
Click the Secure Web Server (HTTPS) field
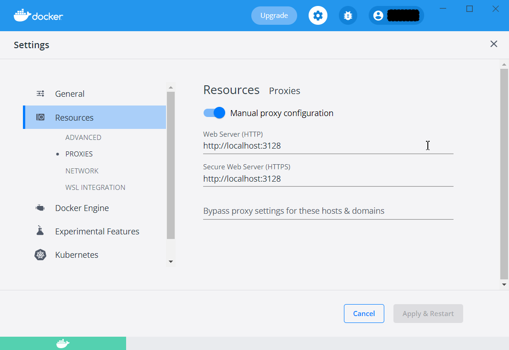(x=328, y=178)
